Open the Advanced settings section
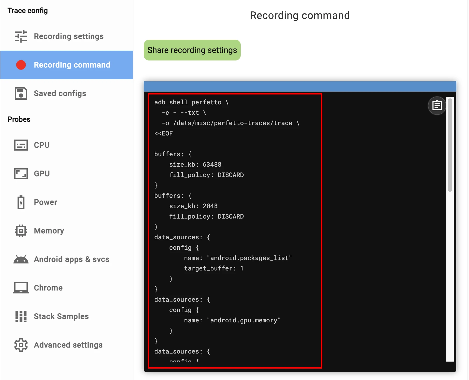469x380 pixels. click(68, 345)
